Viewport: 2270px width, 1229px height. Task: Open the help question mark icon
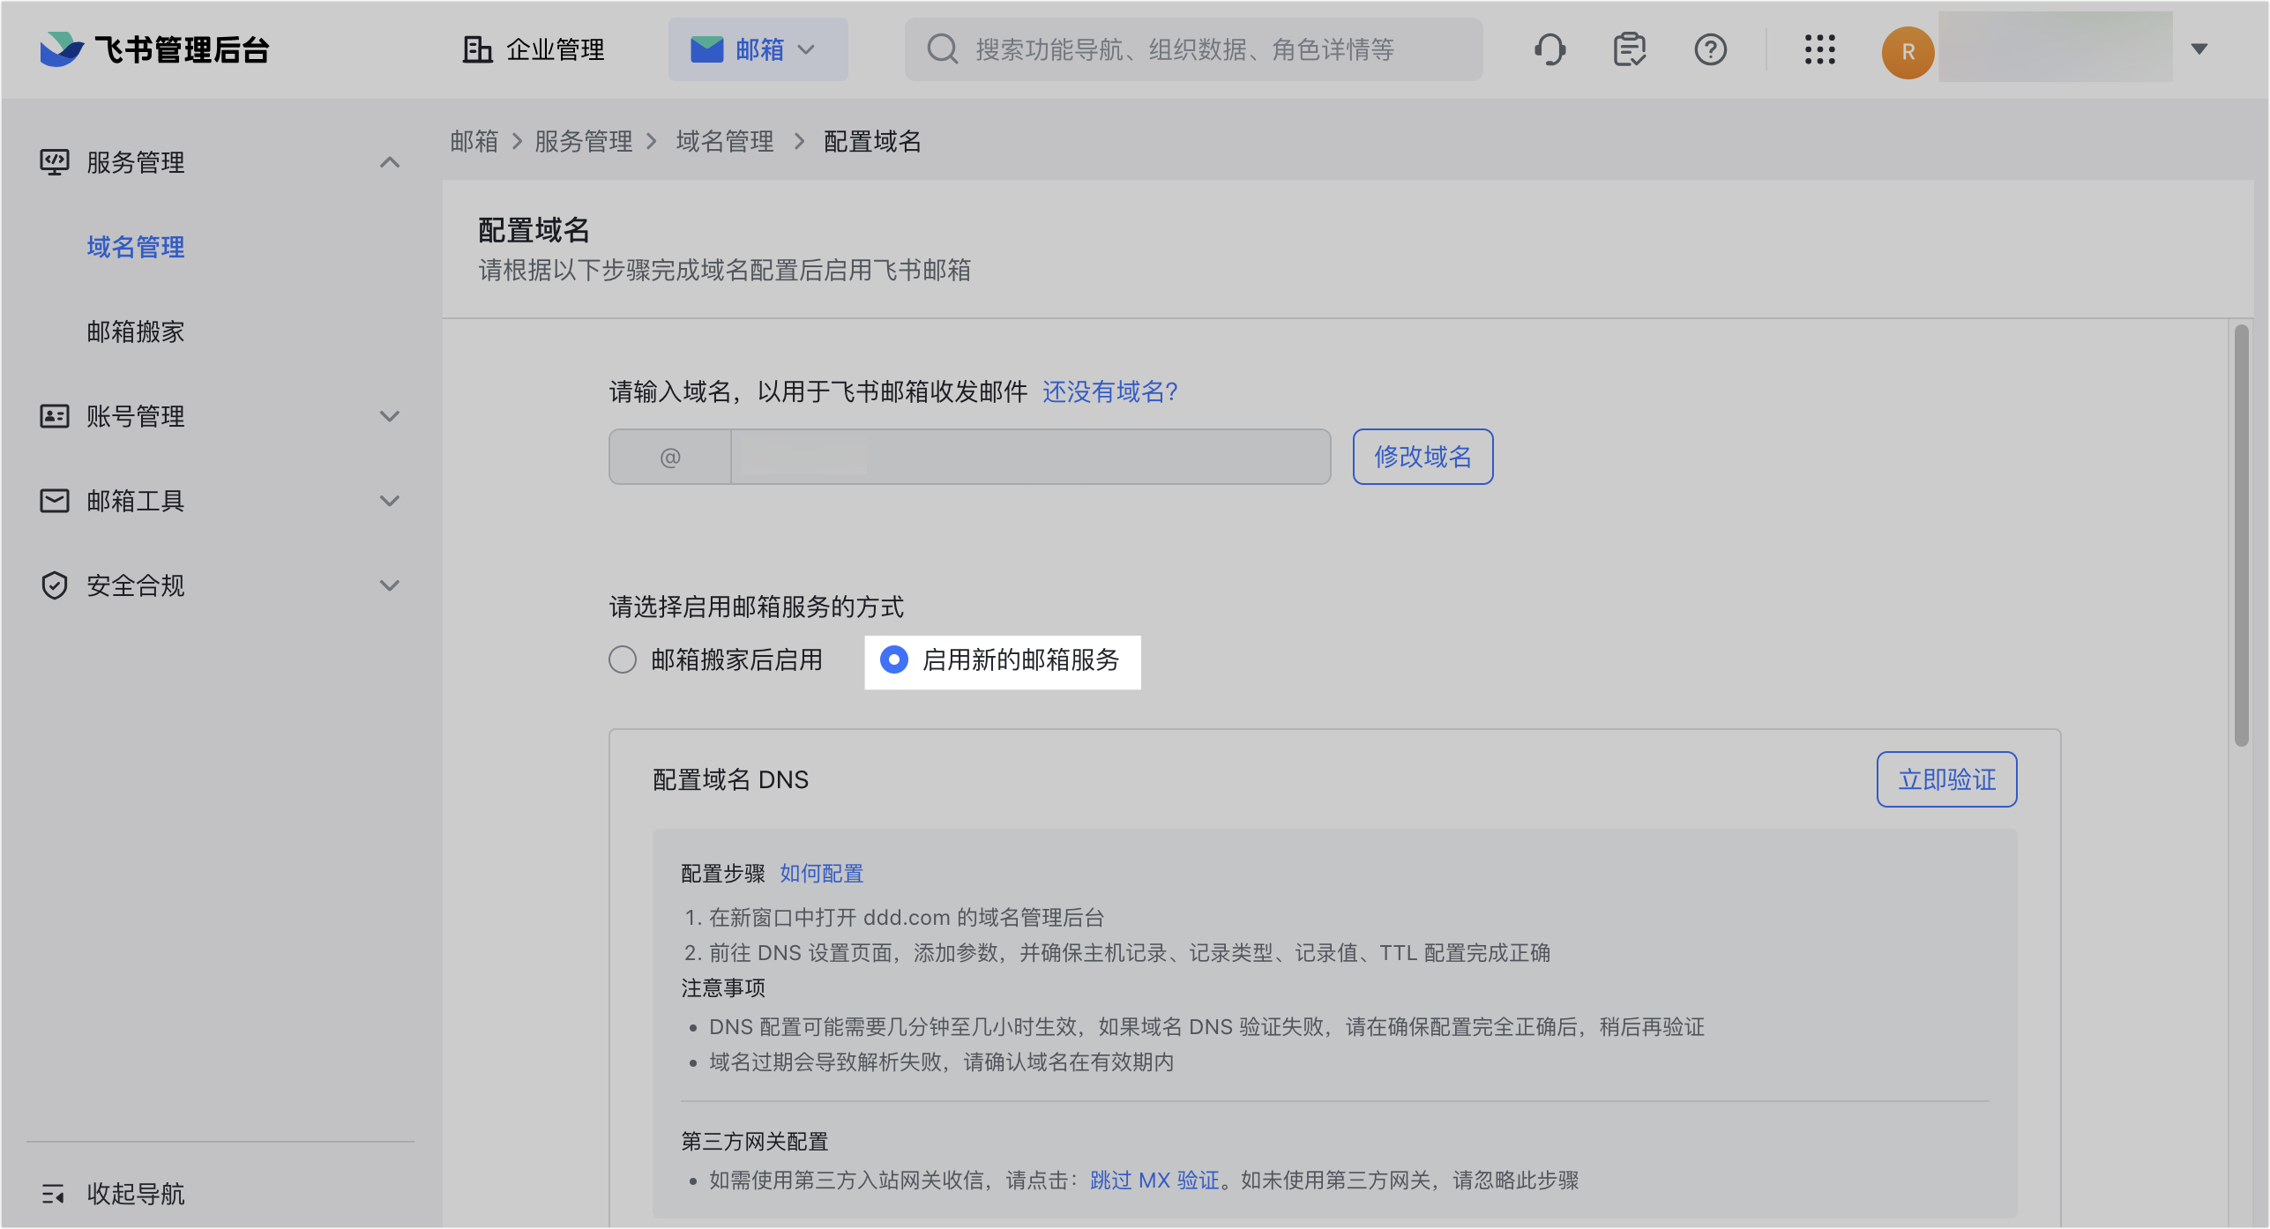click(x=1710, y=49)
